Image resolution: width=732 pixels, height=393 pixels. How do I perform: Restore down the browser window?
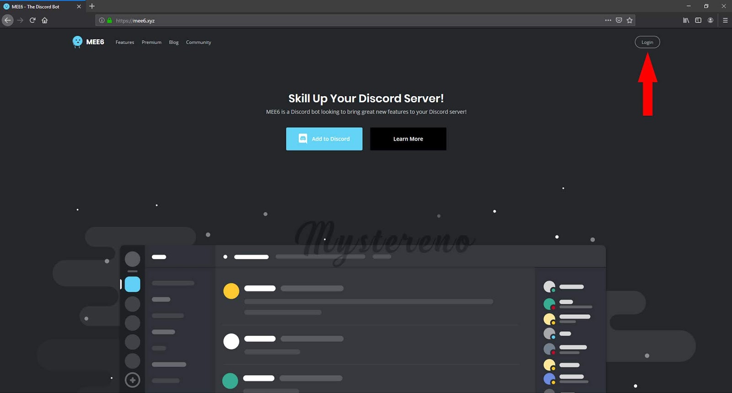coord(706,6)
